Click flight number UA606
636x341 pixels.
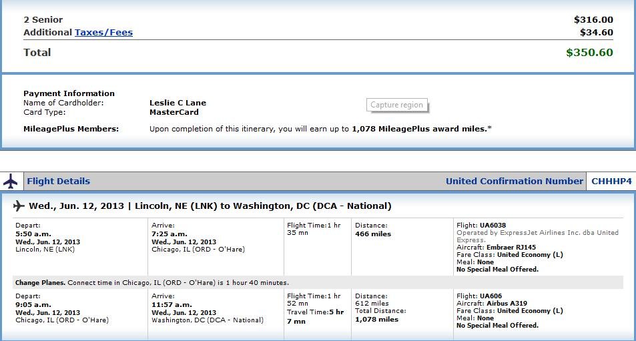(x=491, y=296)
